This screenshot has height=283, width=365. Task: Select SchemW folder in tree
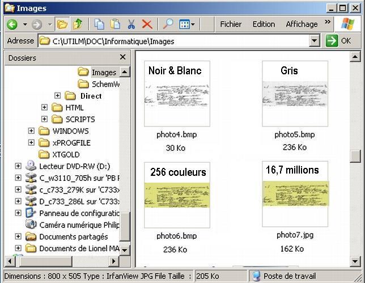point(105,84)
